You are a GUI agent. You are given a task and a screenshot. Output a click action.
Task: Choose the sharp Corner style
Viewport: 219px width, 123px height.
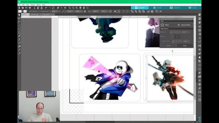(x=172, y=37)
